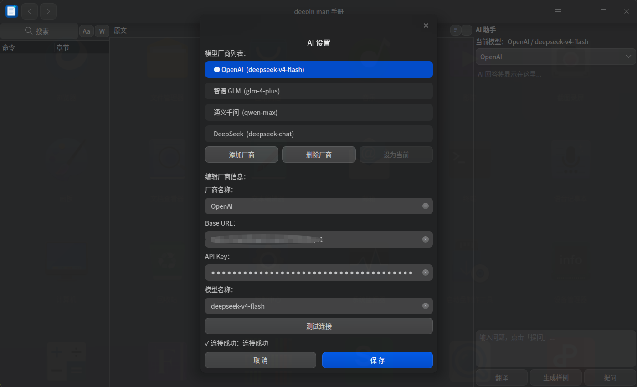Save AI settings with 保存

coord(377,360)
